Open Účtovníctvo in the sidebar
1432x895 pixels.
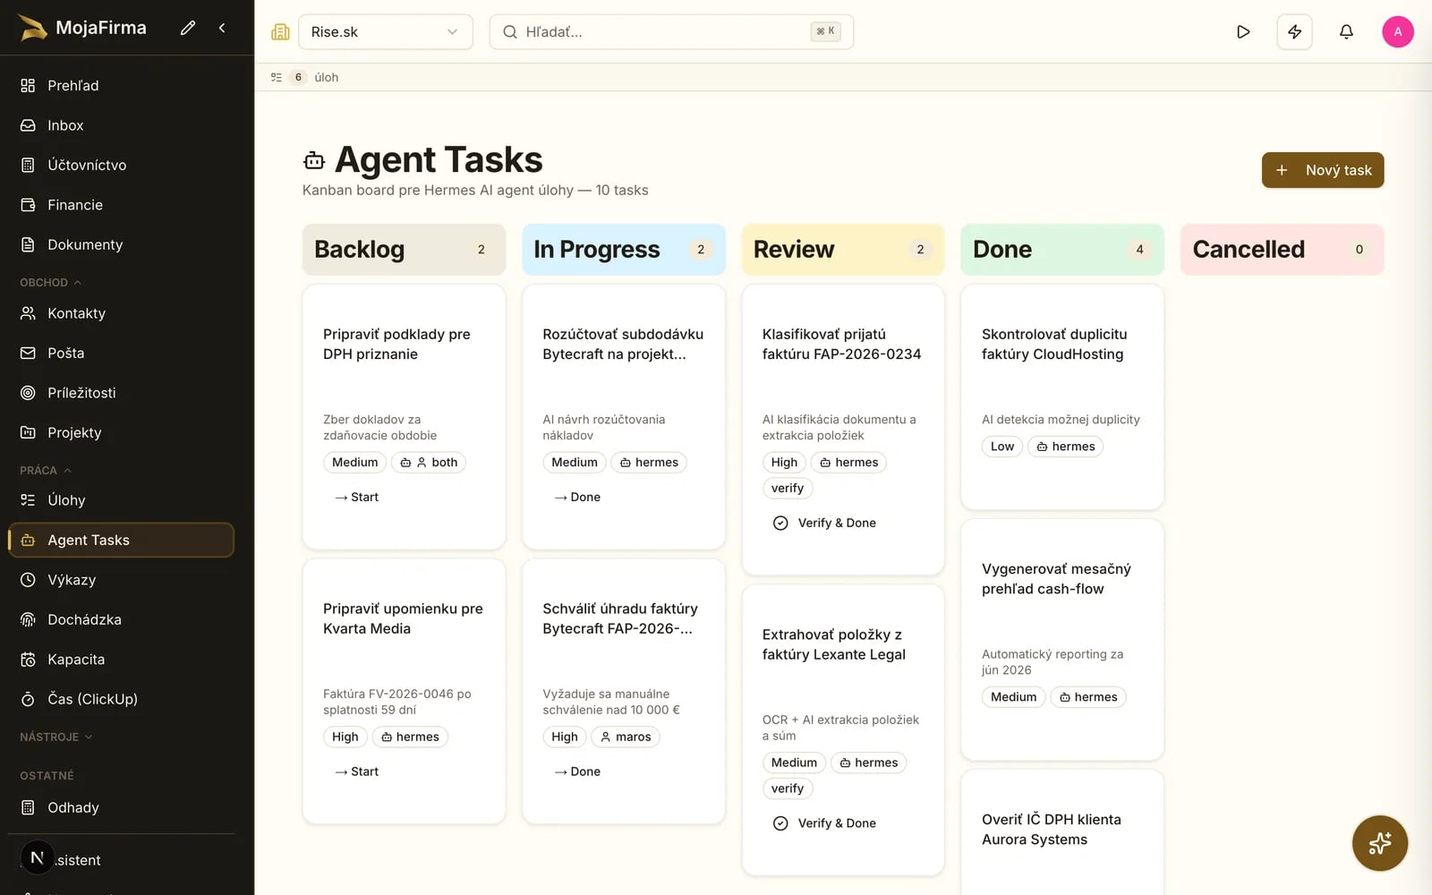(121, 165)
